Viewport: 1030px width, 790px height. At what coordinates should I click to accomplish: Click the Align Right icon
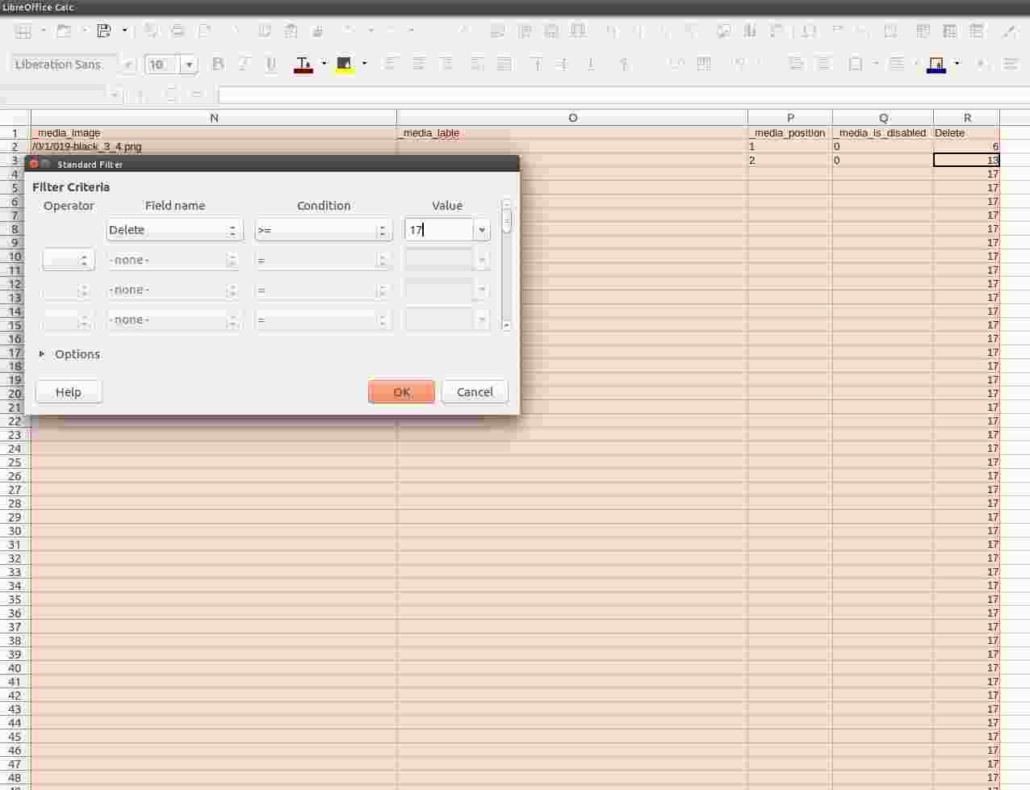(x=446, y=64)
